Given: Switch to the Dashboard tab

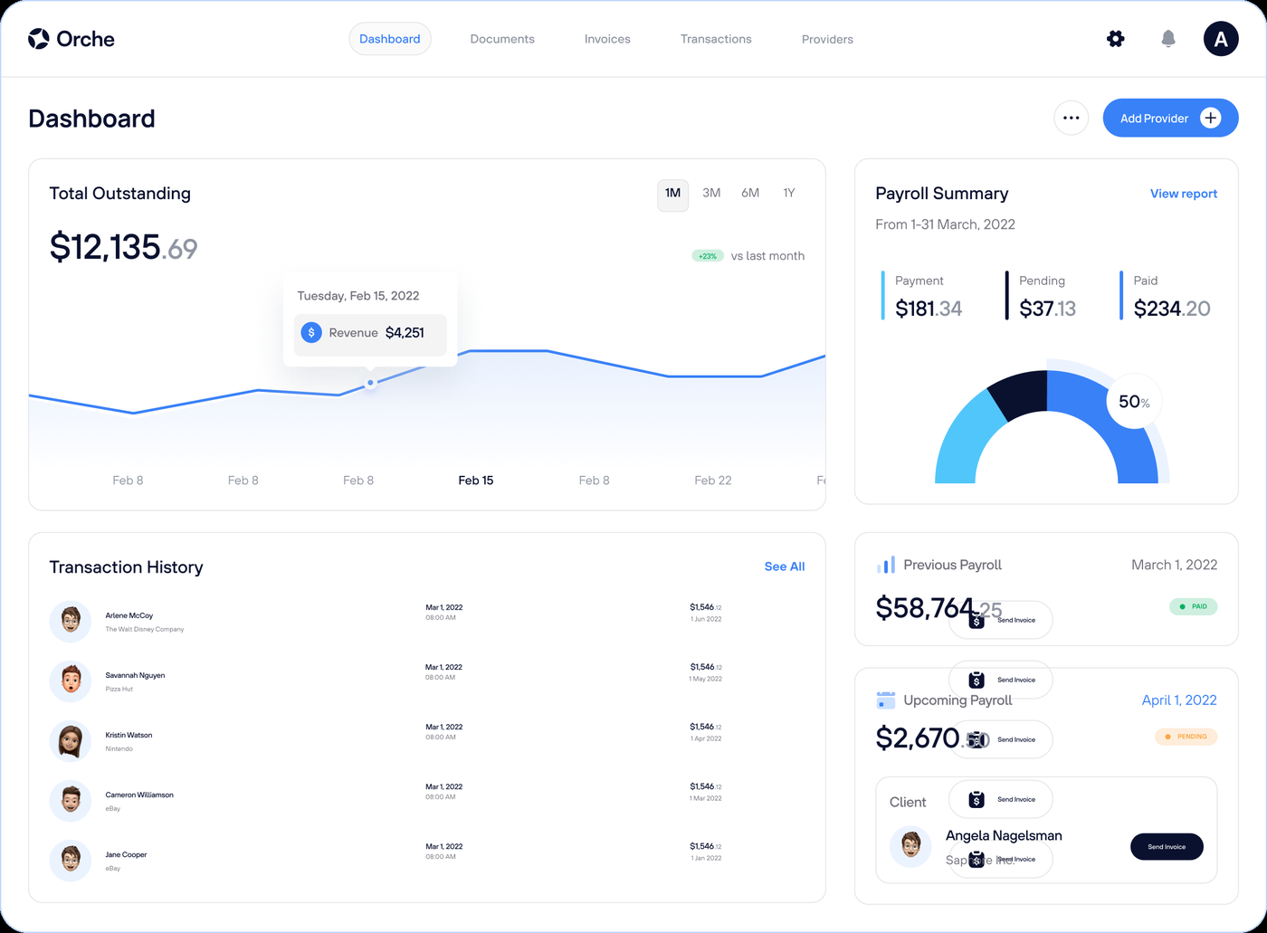Looking at the screenshot, I should point(390,39).
